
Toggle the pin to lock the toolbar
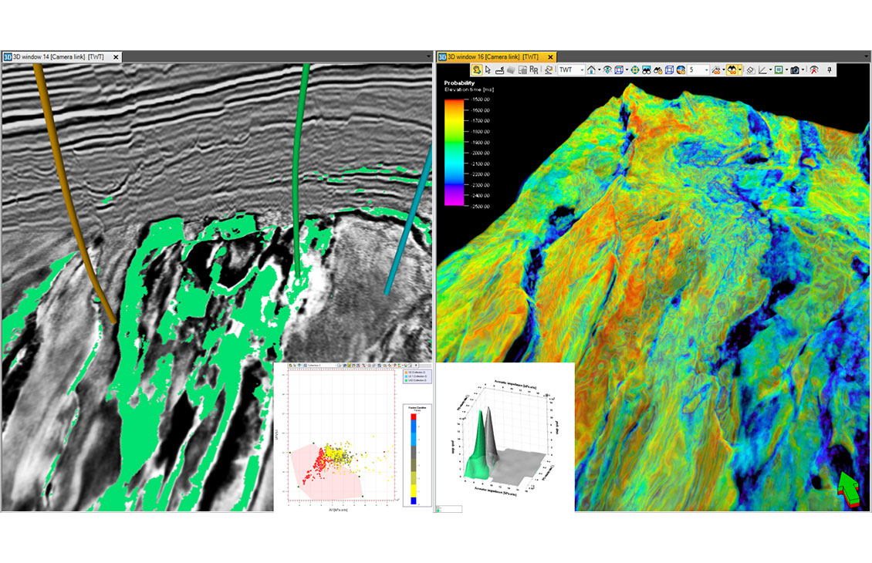coord(830,68)
